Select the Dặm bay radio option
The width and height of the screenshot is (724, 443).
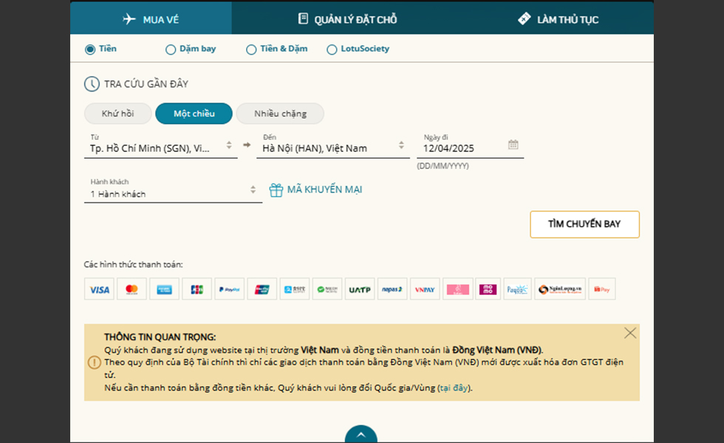[x=171, y=49]
